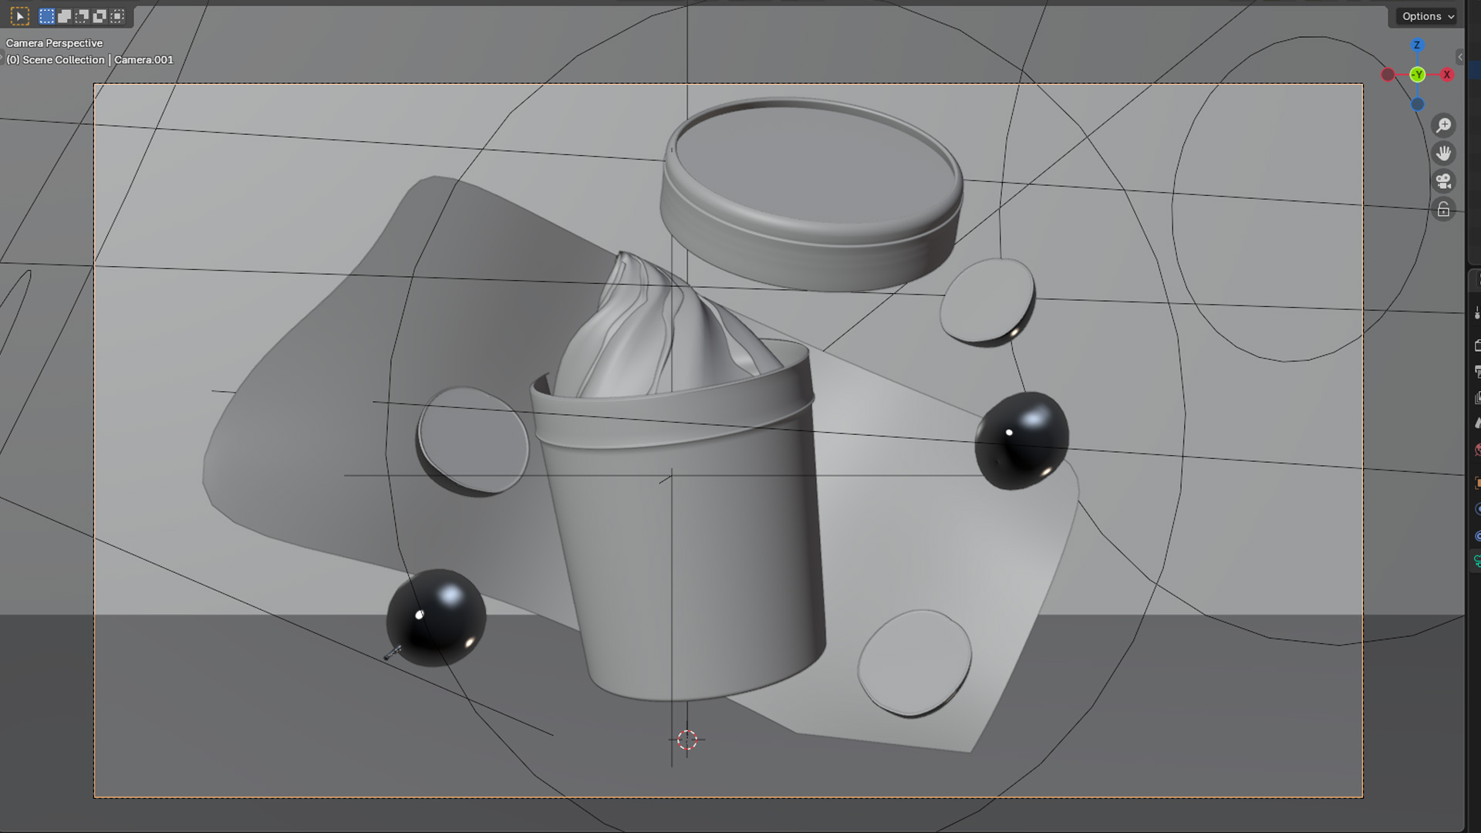Image resolution: width=1481 pixels, height=833 pixels.
Task: Open the Render properties tab icon
Action: tap(1477, 346)
